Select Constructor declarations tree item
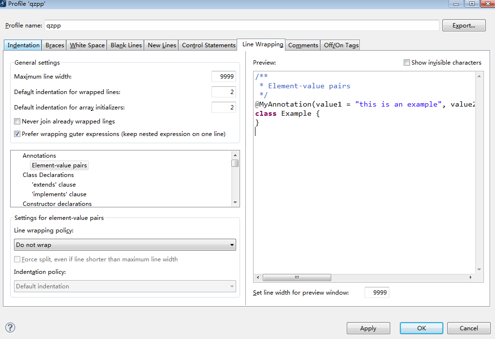The image size is (495, 339). 57,204
